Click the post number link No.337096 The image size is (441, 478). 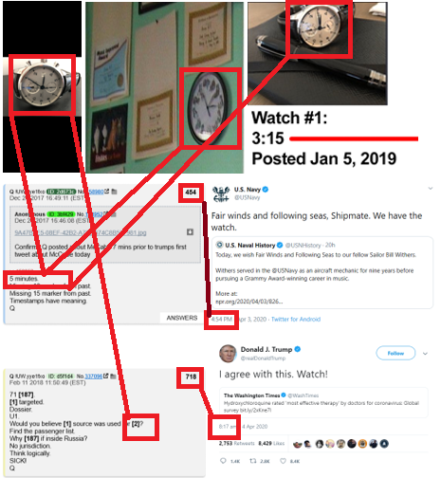point(94,376)
